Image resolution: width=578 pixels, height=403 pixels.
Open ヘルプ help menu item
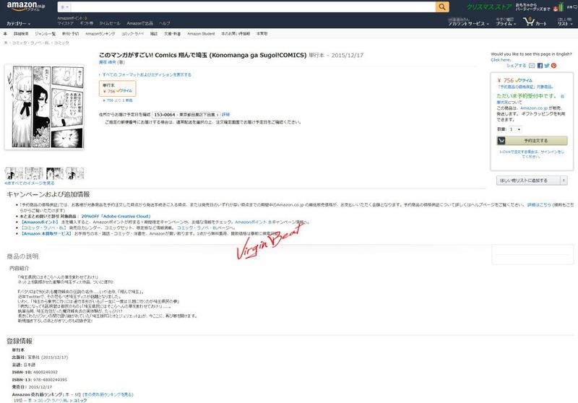(x=165, y=23)
